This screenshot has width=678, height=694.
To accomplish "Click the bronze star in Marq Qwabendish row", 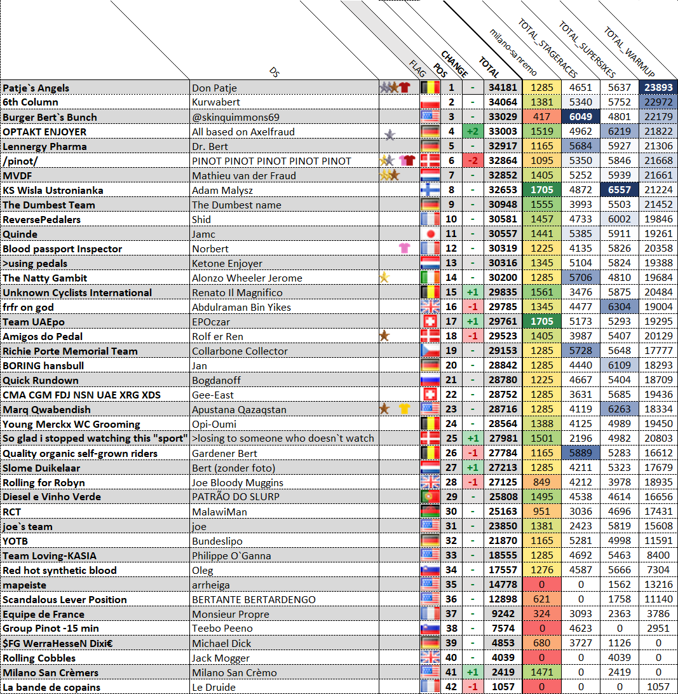I will (384, 409).
